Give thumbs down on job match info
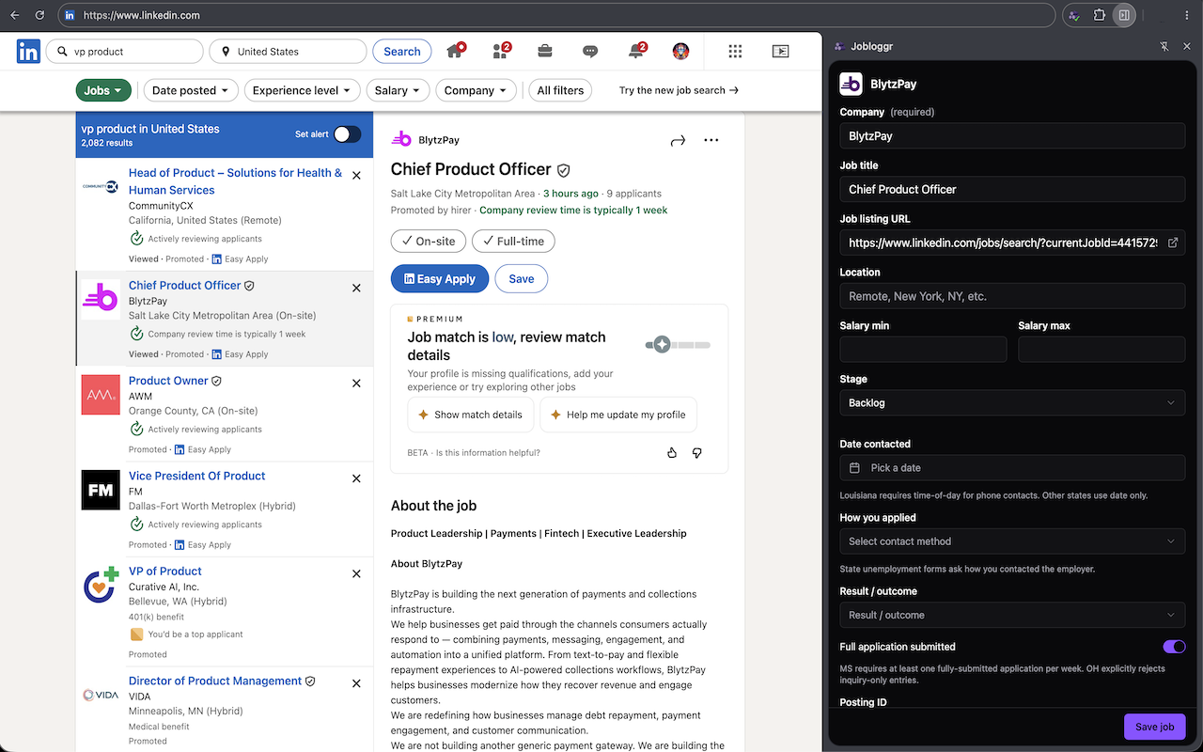1203x752 pixels. (697, 453)
